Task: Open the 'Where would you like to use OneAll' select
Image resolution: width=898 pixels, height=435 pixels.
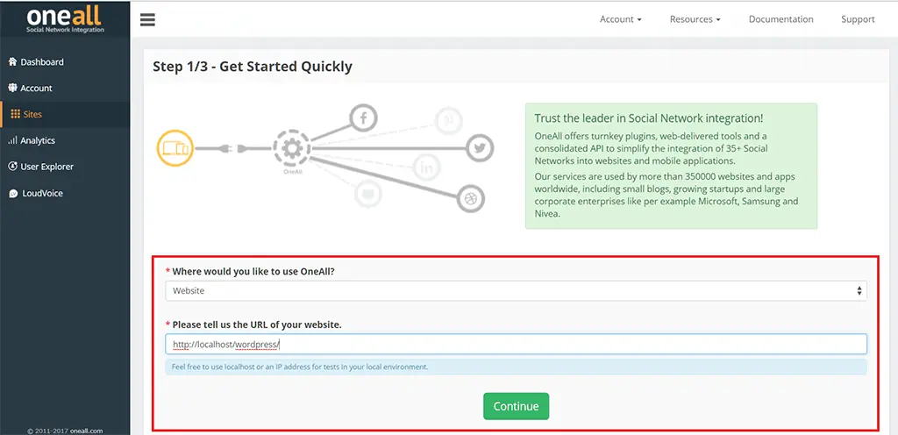Action: click(x=516, y=291)
